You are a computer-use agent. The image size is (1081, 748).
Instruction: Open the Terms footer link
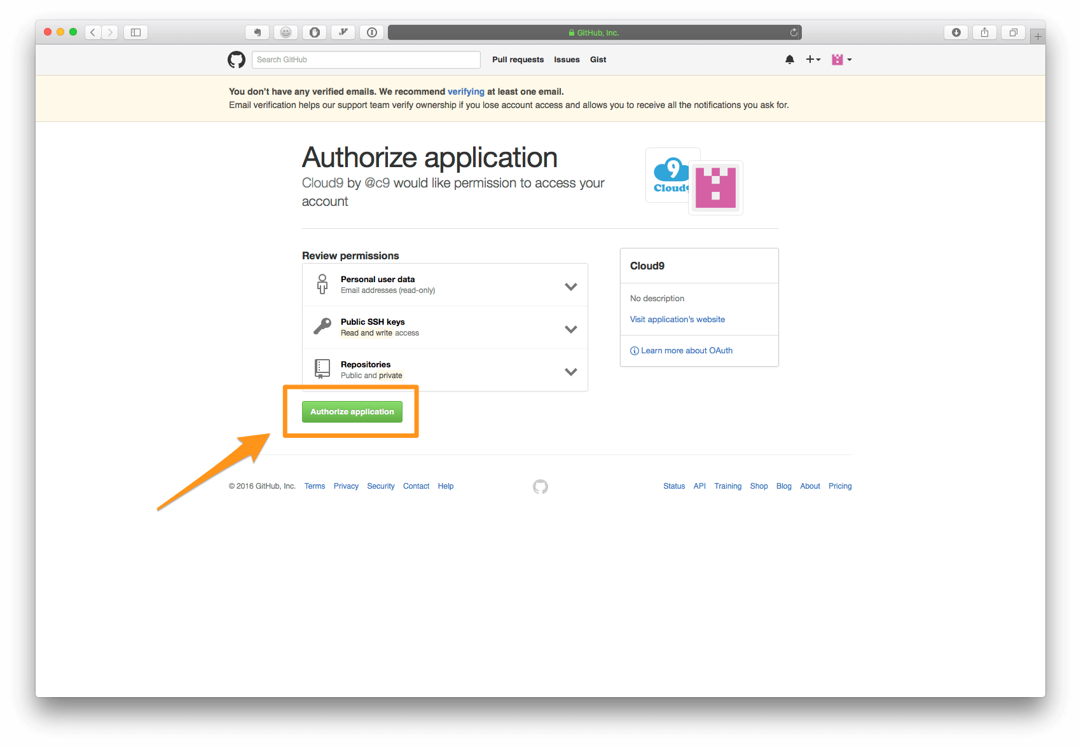pos(315,486)
